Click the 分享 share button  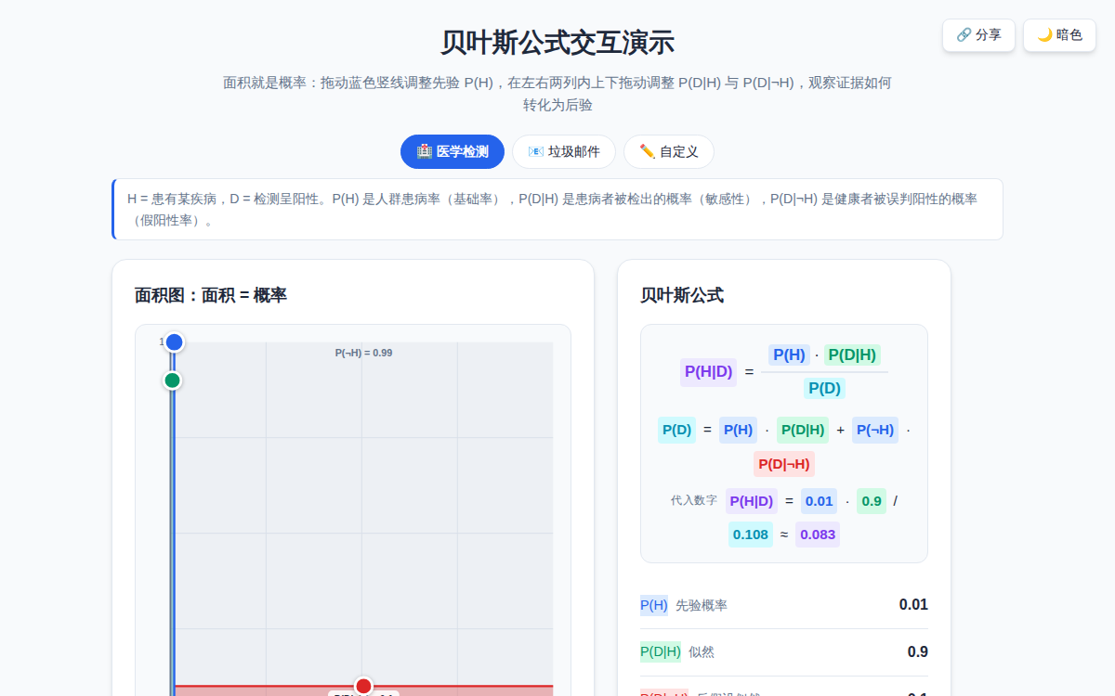click(978, 35)
